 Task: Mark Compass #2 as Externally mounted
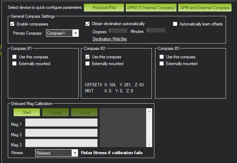[x=87, y=63]
